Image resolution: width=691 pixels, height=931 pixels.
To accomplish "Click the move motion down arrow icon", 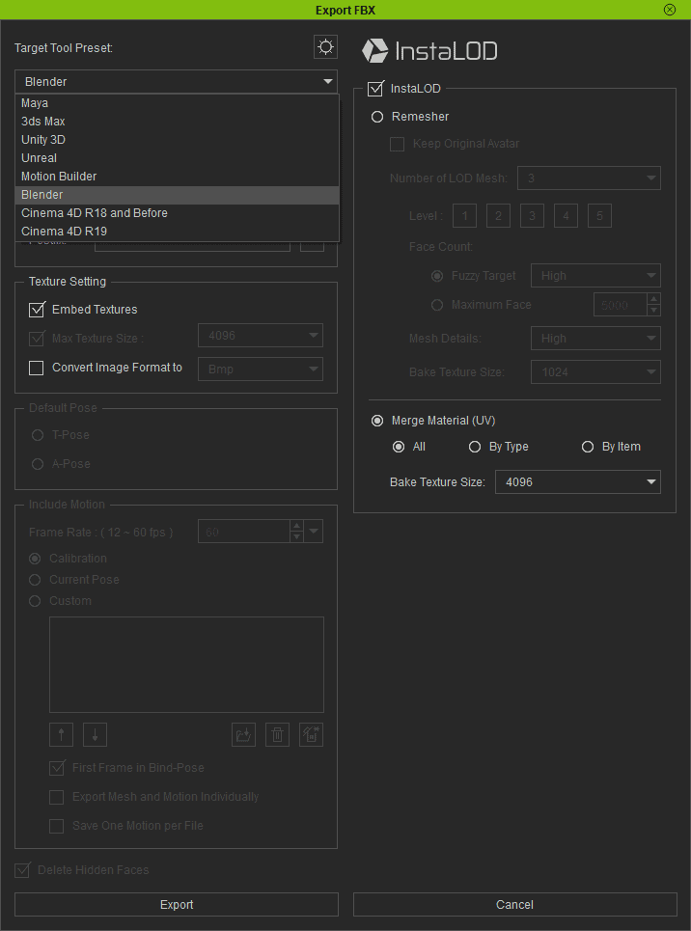I will click(96, 735).
